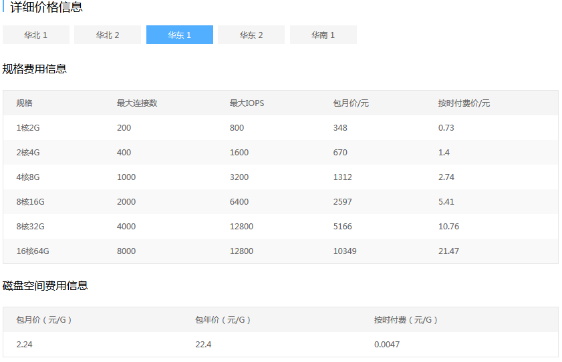This screenshot has height=362, width=562.
Task: Select the active 华东 1 tab
Action: [180, 35]
